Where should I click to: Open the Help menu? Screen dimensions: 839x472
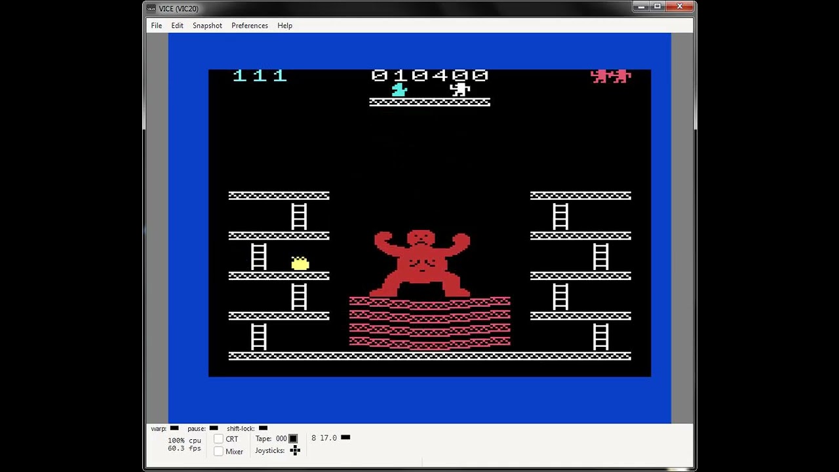coord(284,26)
